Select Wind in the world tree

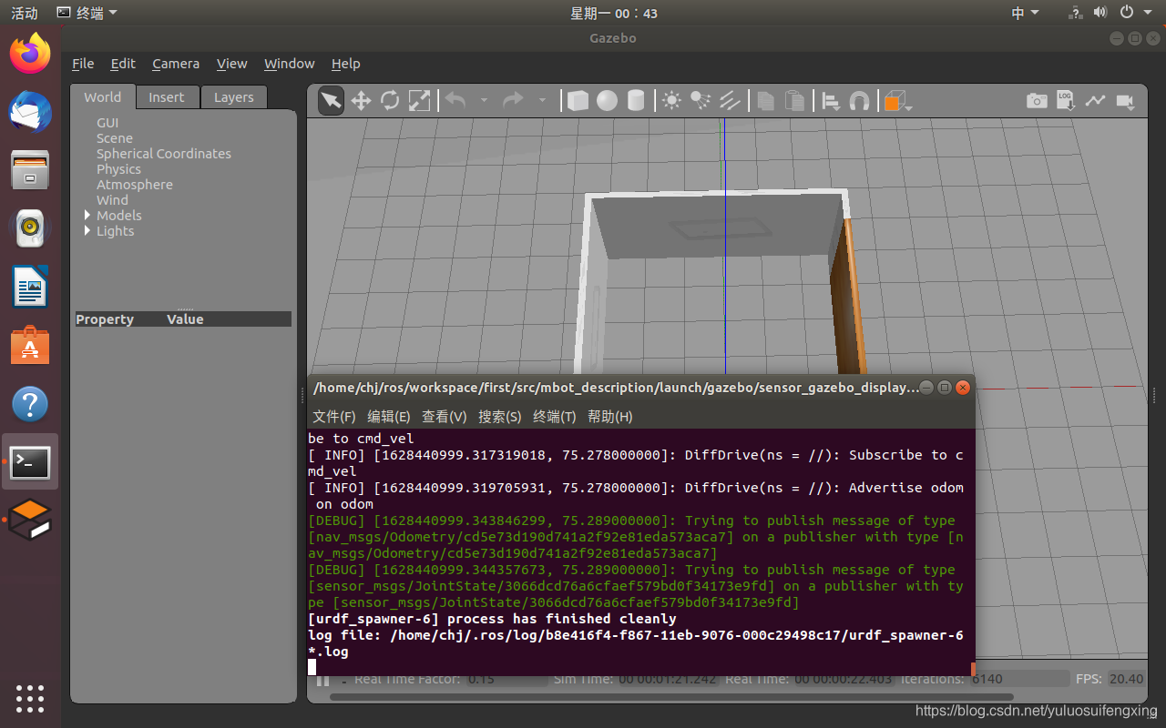click(x=113, y=200)
